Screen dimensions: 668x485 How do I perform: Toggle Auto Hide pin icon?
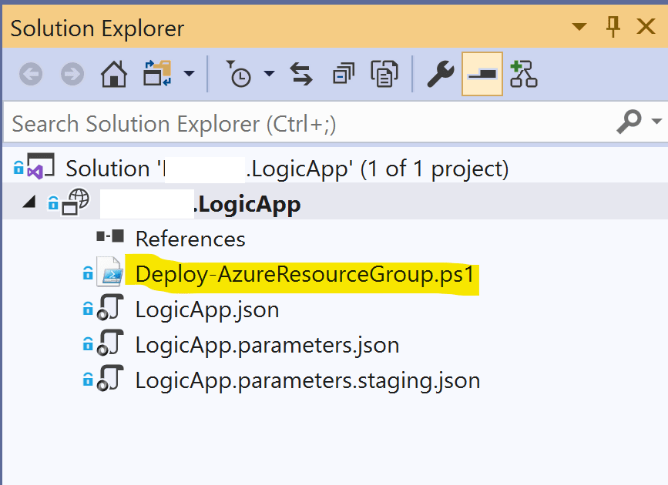tap(613, 27)
